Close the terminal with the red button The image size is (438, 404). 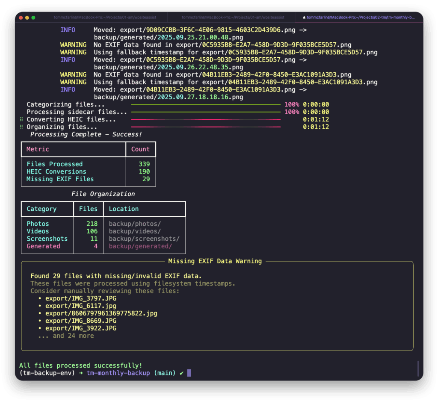[21, 18]
